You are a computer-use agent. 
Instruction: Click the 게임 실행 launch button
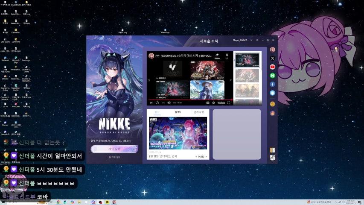(x=114, y=149)
